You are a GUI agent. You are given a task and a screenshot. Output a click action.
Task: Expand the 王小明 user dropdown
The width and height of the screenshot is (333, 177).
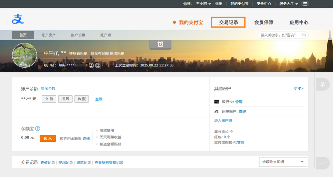click(203, 4)
